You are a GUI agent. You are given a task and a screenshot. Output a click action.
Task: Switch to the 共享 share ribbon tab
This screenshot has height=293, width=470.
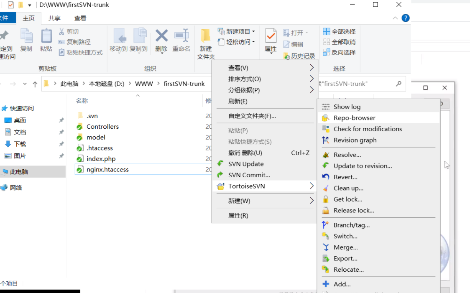click(x=54, y=18)
